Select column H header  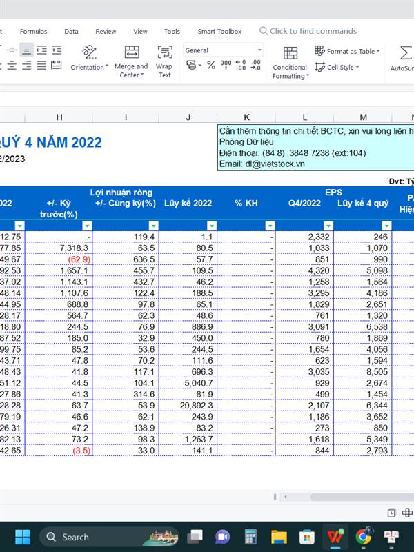[59, 117]
